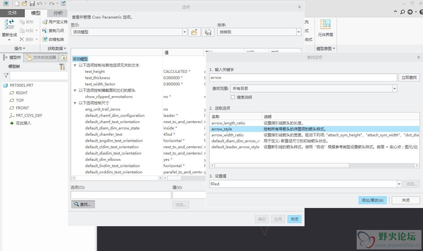Collapse the ribbon with the up arrow
Image resolution: width=423 pixels, height=251 pixels.
coord(395,12)
